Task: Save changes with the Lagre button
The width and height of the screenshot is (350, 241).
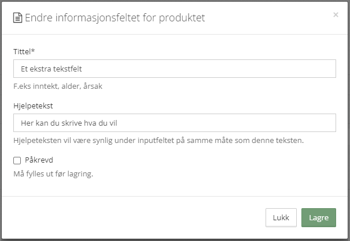Action: 319,217
